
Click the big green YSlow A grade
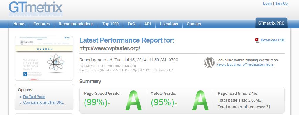200,100
